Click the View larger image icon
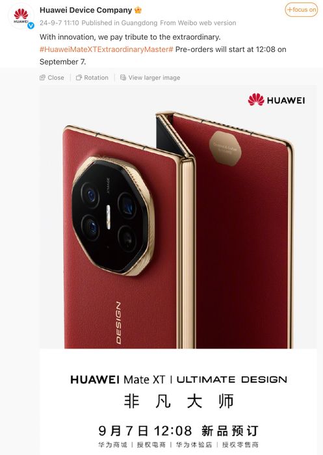 [x=123, y=77]
